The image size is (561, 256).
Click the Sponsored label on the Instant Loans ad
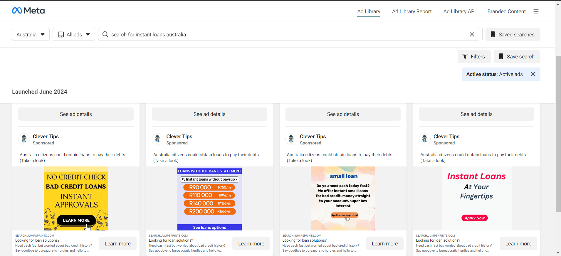point(444,143)
